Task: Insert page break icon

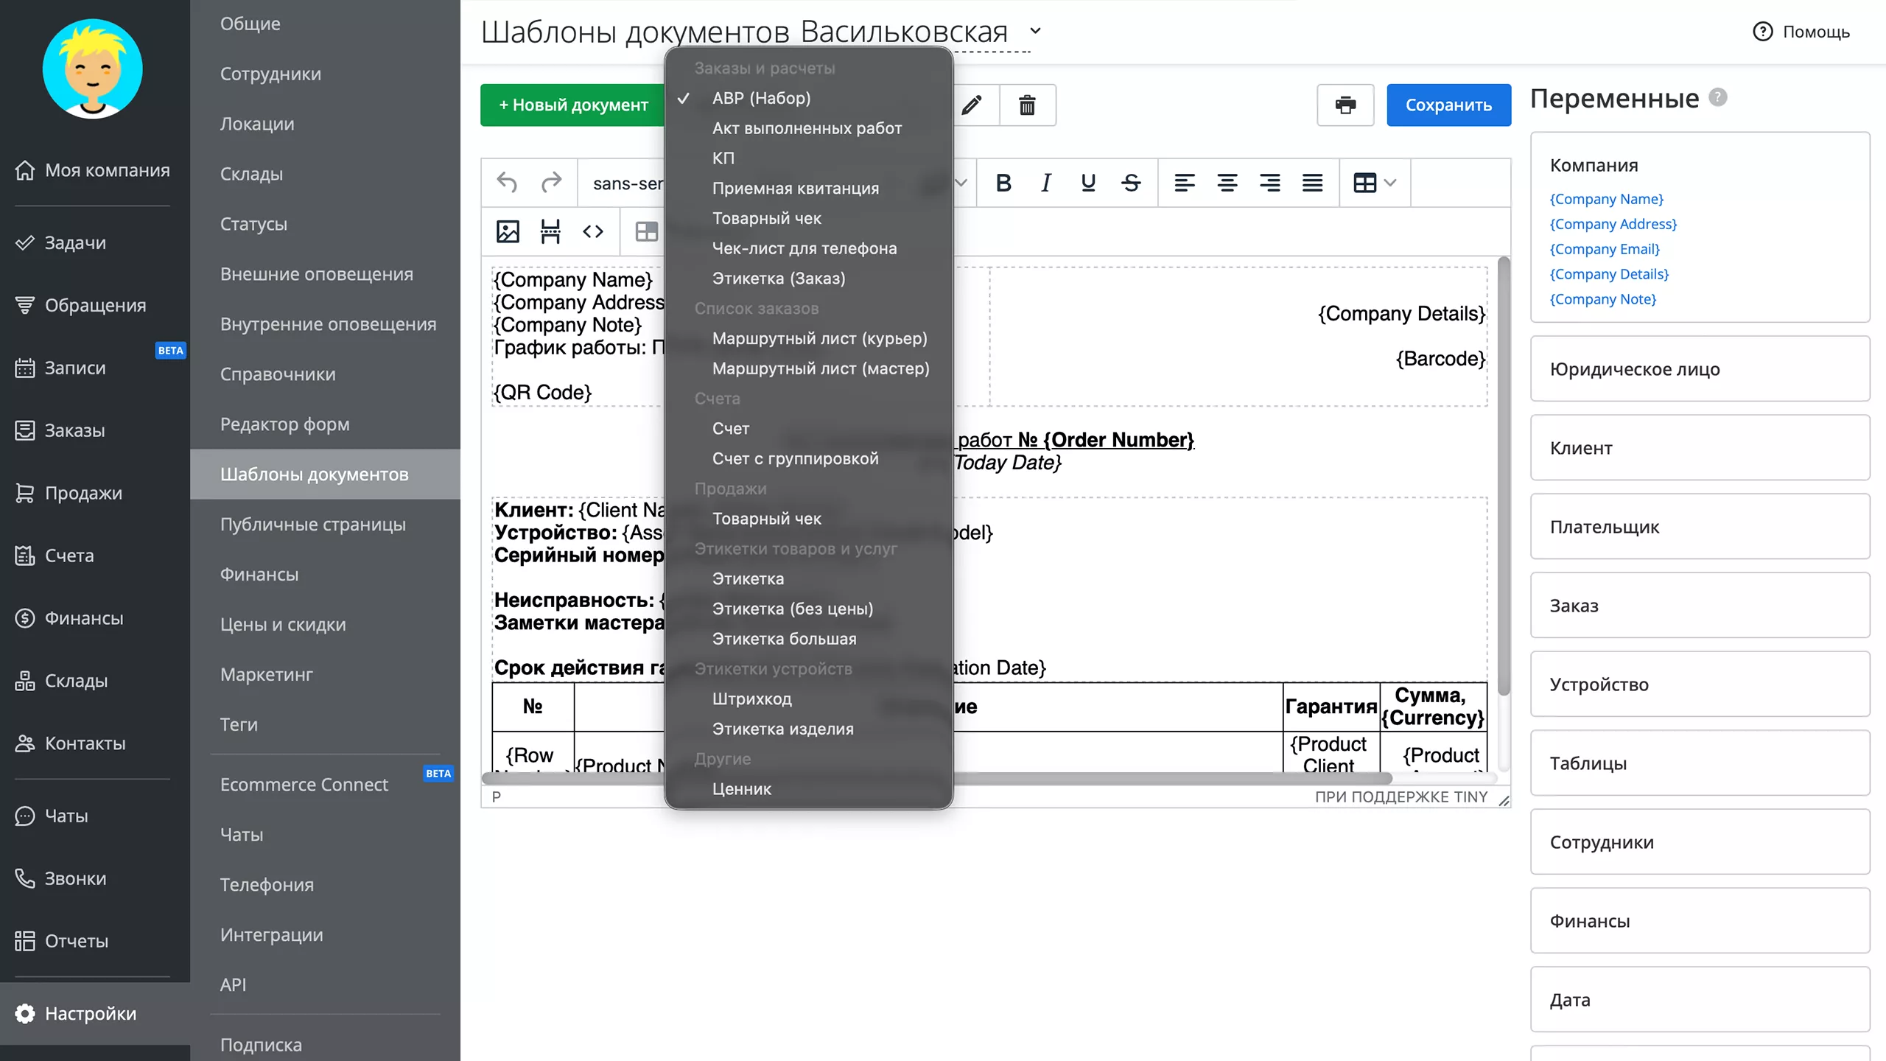Action: click(x=550, y=231)
